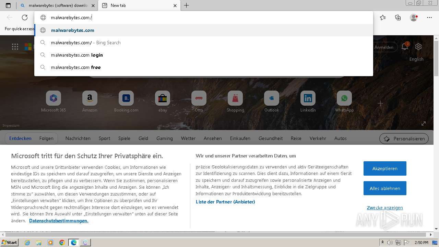This screenshot has width=439, height=247.
Task: Close the New tab tab
Action: (175, 5)
